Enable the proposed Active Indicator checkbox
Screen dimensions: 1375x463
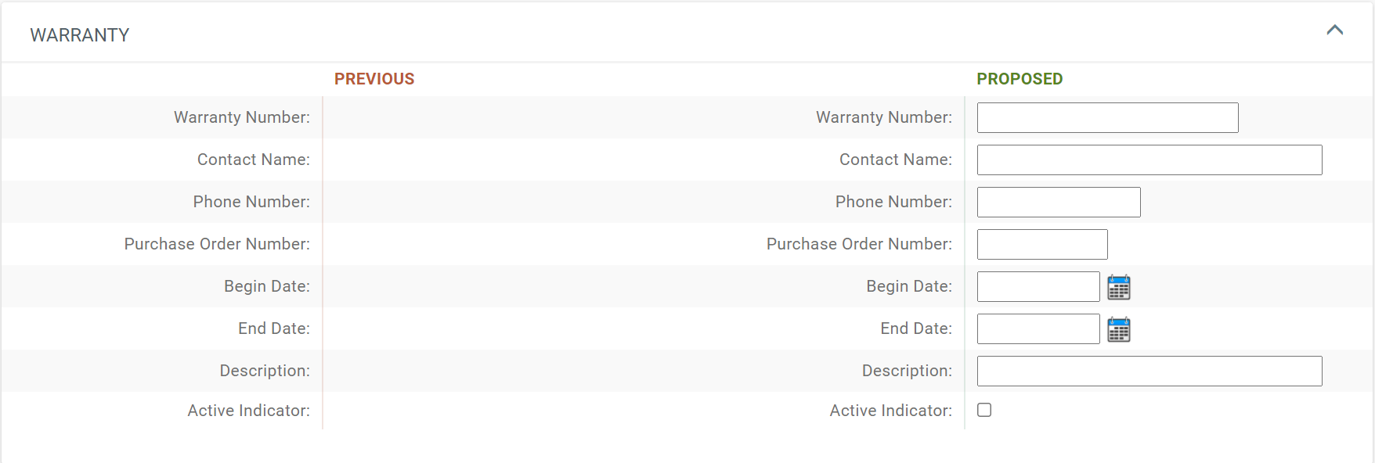coord(984,410)
